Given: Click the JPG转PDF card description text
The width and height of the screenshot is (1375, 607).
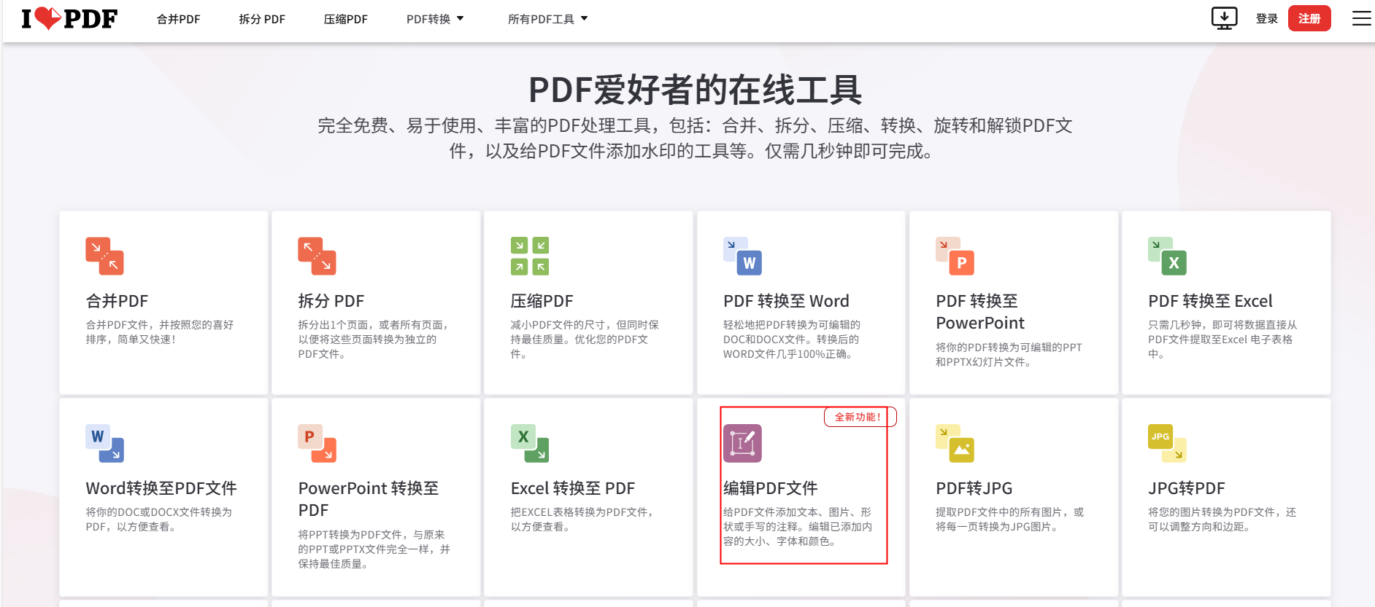Looking at the screenshot, I should pyautogui.click(x=1222, y=520).
